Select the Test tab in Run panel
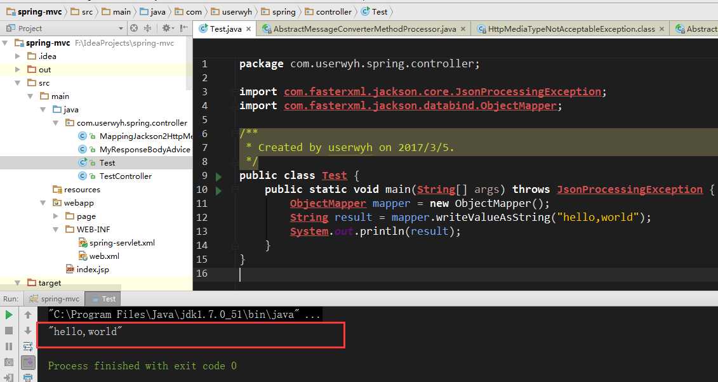718x382 pixels. 103,299
